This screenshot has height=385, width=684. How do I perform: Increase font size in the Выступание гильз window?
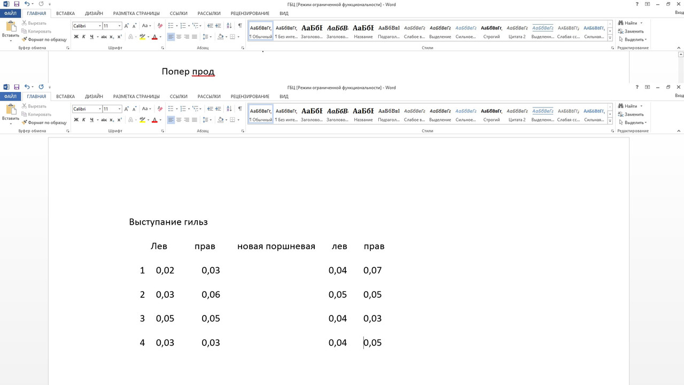[x=127, y=109]
